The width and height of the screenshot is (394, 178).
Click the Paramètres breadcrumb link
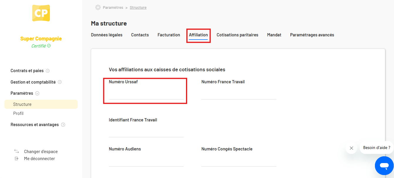[x=113, y=8]
